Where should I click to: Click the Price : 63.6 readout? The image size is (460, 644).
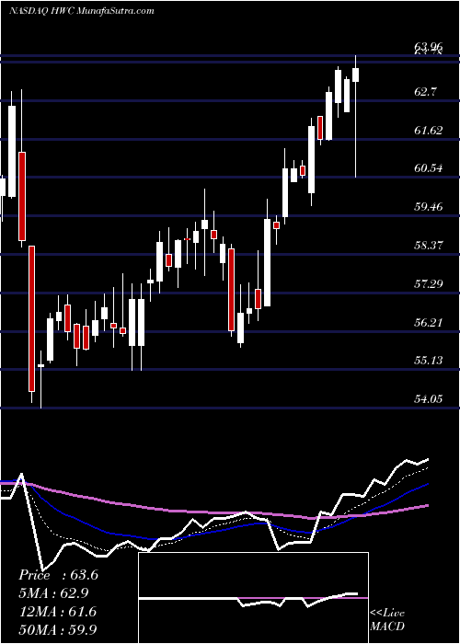pos(58,575)
